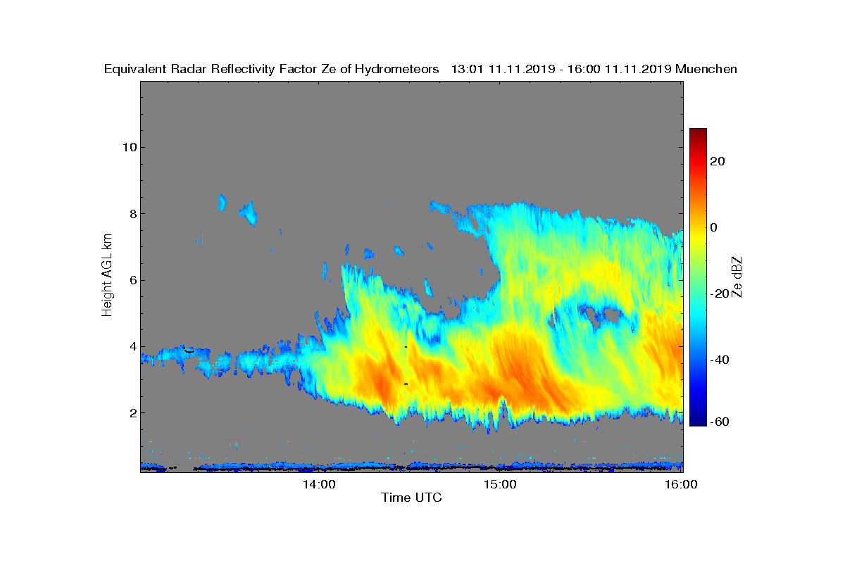Click the 'Ze dBZ' colorbar label
The width and height of the screenshot is (845, 563).
click(737, 277)
